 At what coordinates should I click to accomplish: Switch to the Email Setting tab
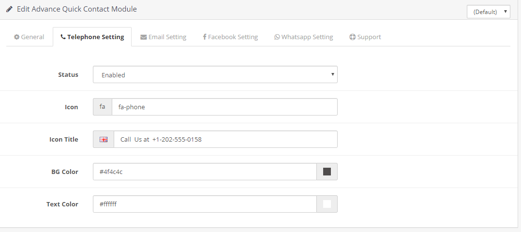163,37
